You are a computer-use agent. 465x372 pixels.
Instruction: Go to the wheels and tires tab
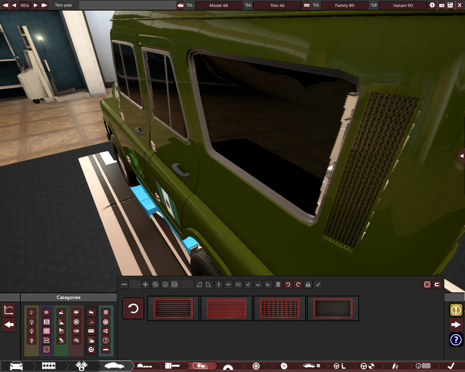(256, 366)
